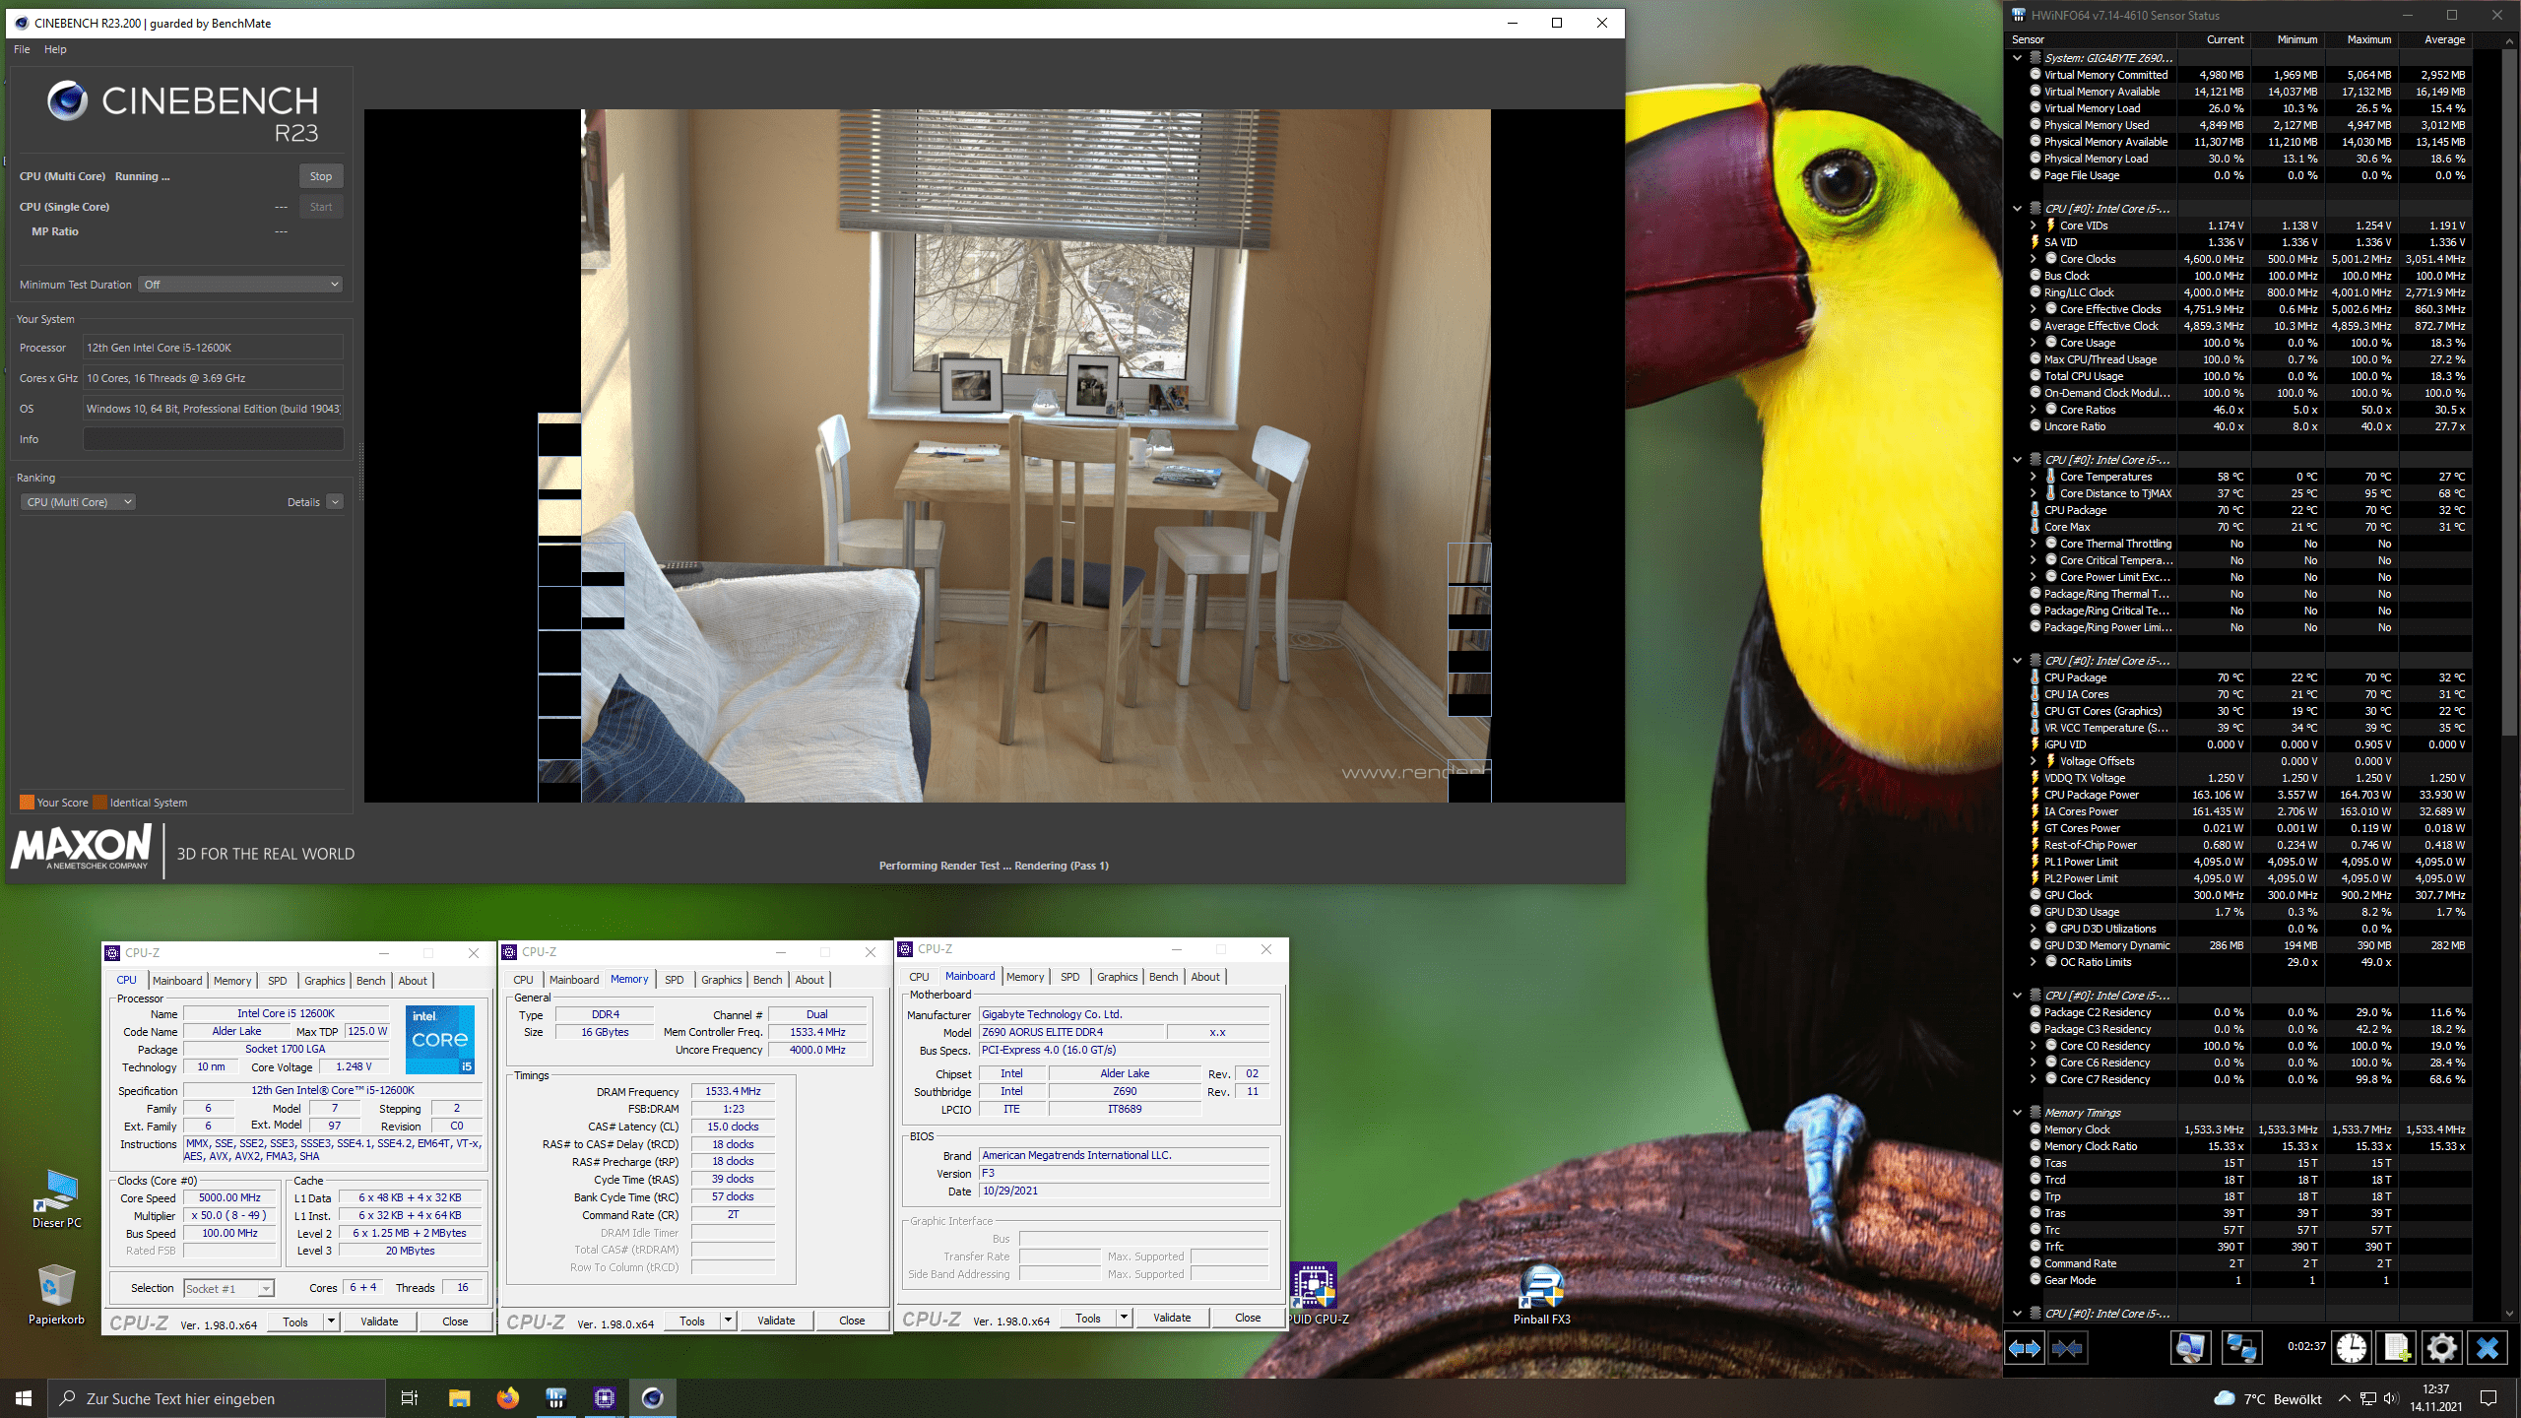The height and width of the screenshot is (1418, 2521).
Task: Open the notification center icon
Action: point(2489,1399)
